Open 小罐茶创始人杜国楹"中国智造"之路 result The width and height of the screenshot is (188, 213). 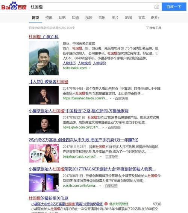[x=79, y=111]
